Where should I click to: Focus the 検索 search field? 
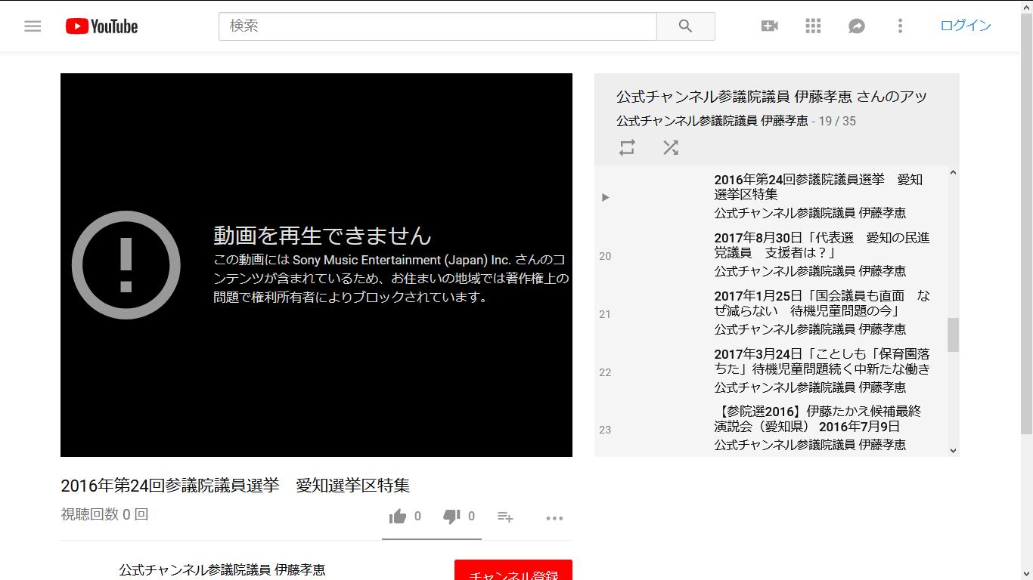coord(438,26)
